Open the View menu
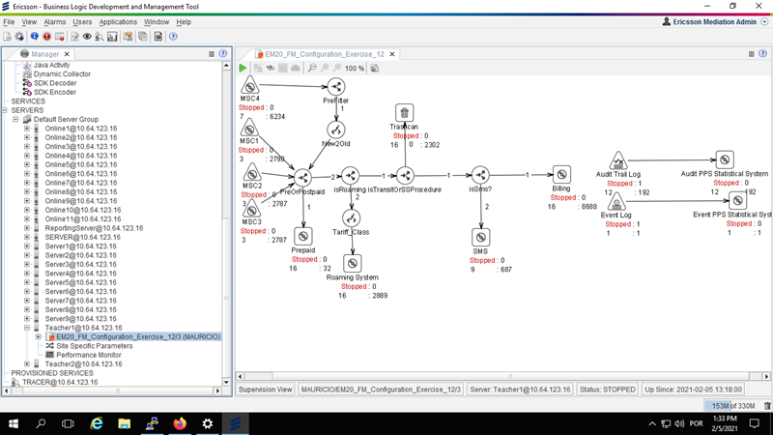 (x=29, y=22)
